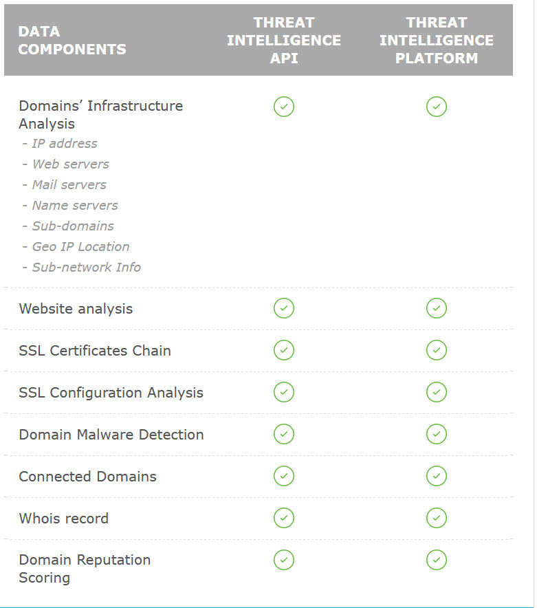This screenshot has height=608, width=537.
Task: Click API checkmark for SSL Certificates Chain
Action: (x=284, y=350)
